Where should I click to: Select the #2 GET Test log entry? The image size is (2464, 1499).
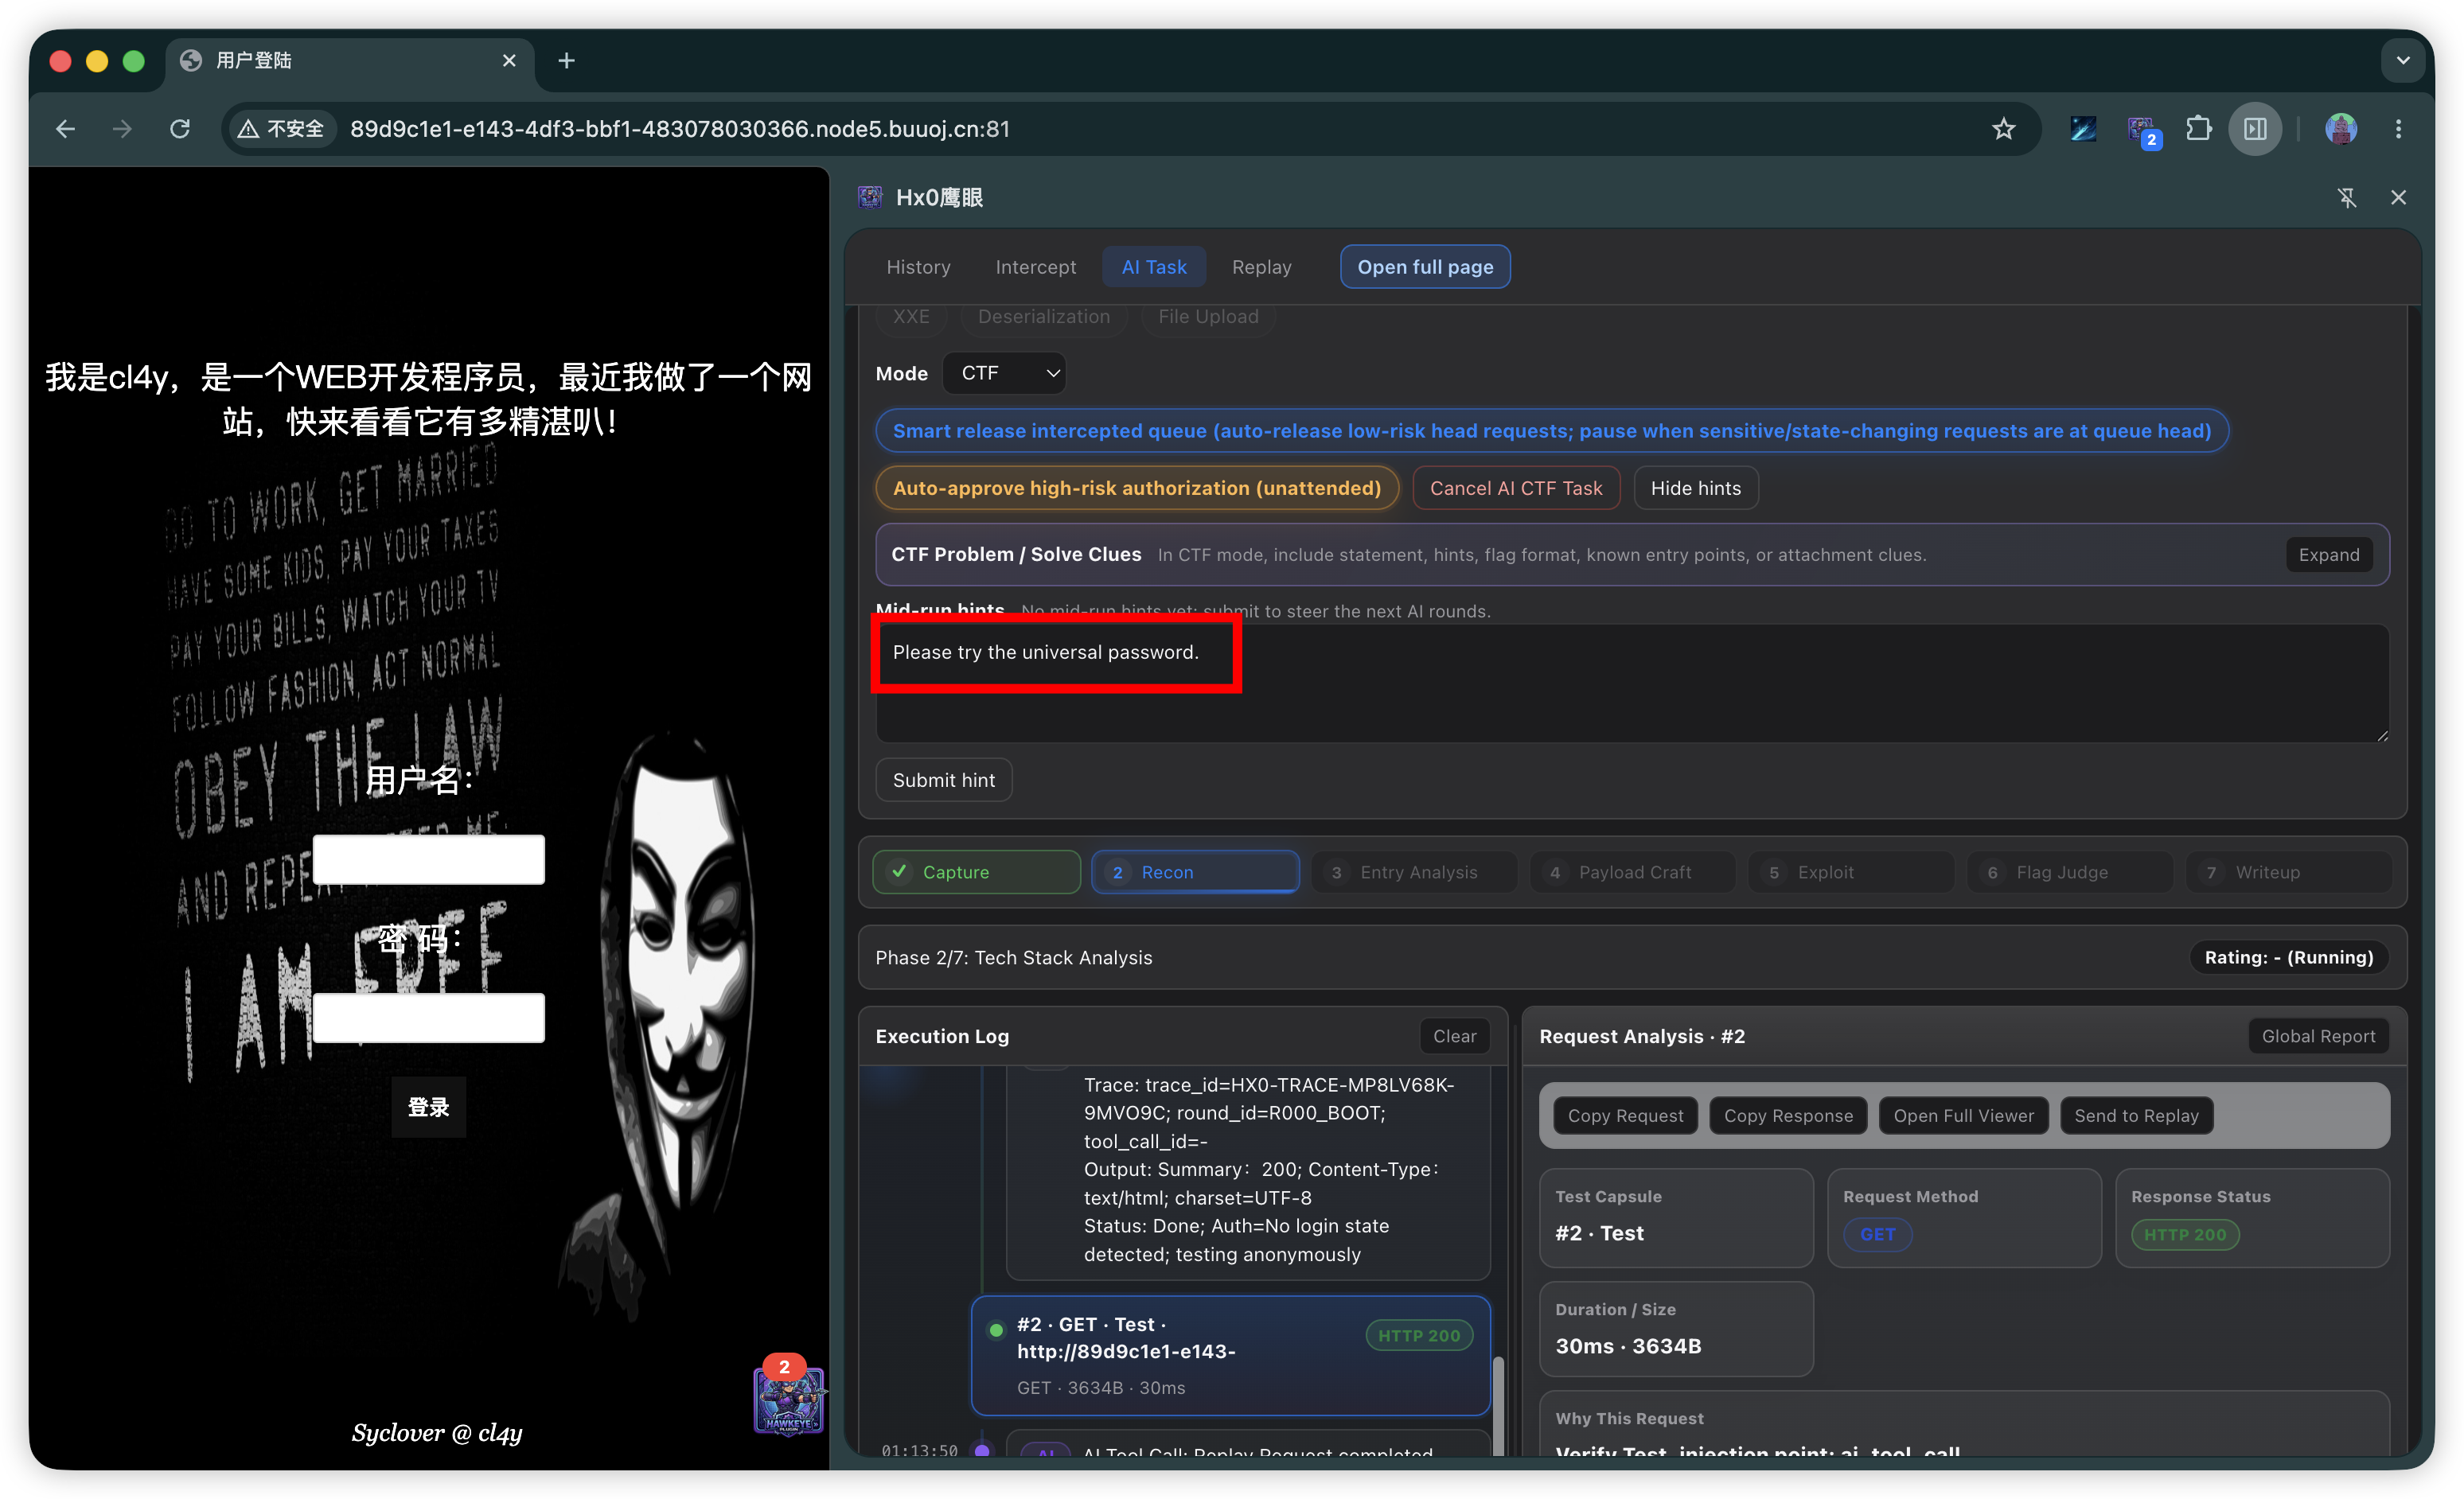[1230, 1356]
